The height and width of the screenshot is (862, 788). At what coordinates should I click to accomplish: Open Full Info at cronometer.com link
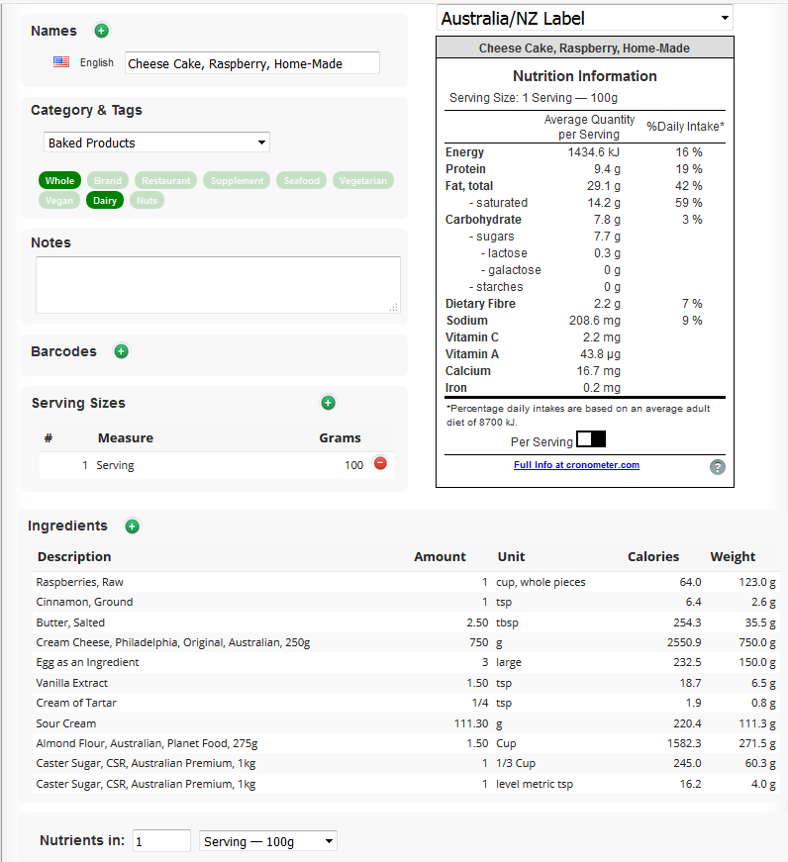pyautogui.click(x=576, y=465)
